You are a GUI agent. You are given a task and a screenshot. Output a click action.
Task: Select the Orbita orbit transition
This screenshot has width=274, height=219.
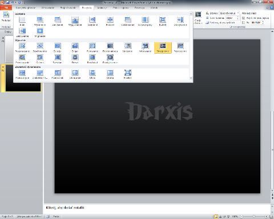point(110,74)
